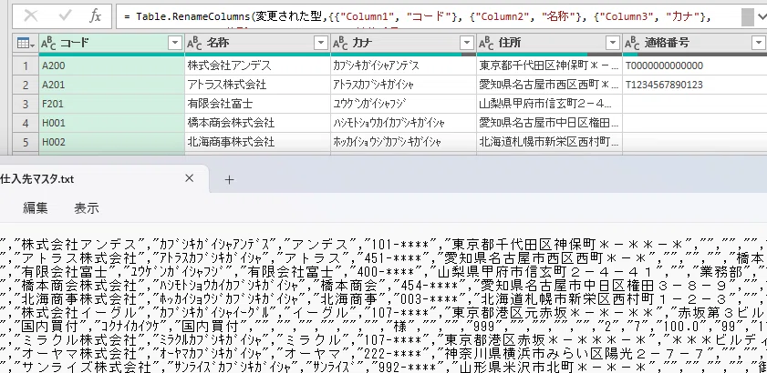Click the サンライズ株式会社 line in Notepad
Viewport: 767px width, 373px height.
coord(383,366)
